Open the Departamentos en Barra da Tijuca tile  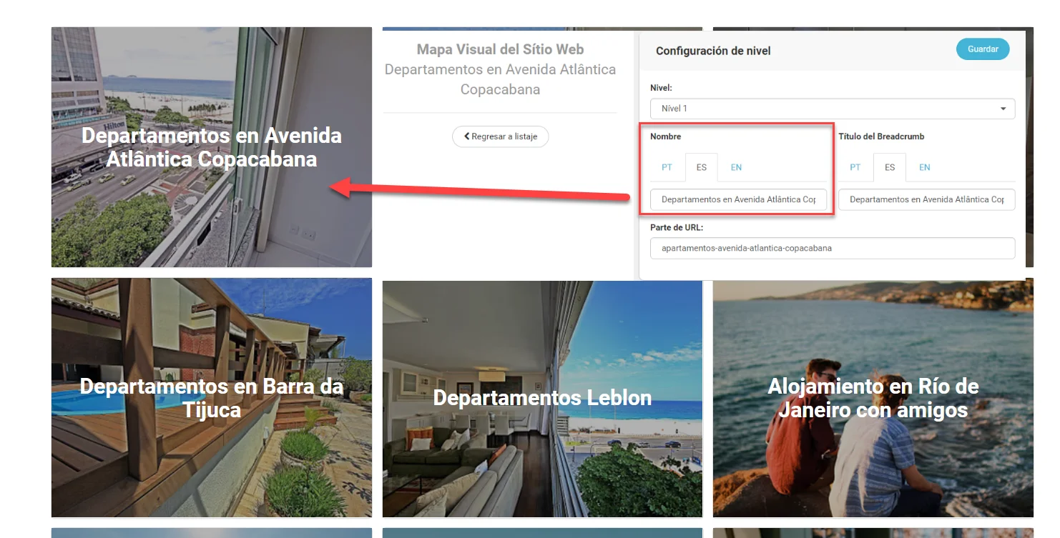(x=212, y=397)
